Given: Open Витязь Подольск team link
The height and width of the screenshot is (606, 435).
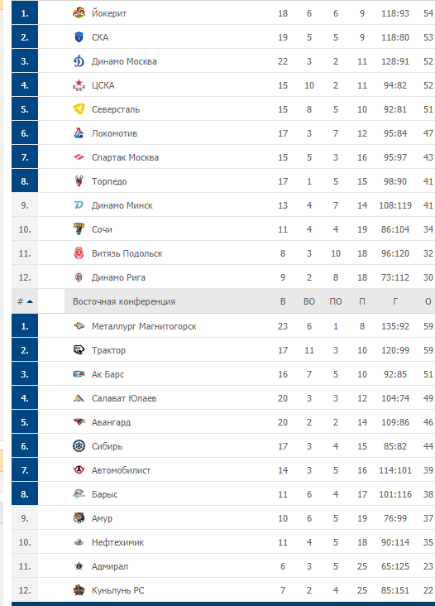Looking at the screenshot, I should pos(127,253).
